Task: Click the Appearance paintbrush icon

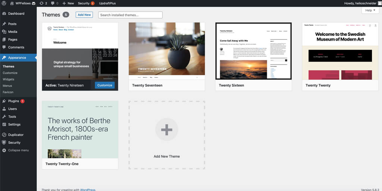Action: (x=4, y=58)
